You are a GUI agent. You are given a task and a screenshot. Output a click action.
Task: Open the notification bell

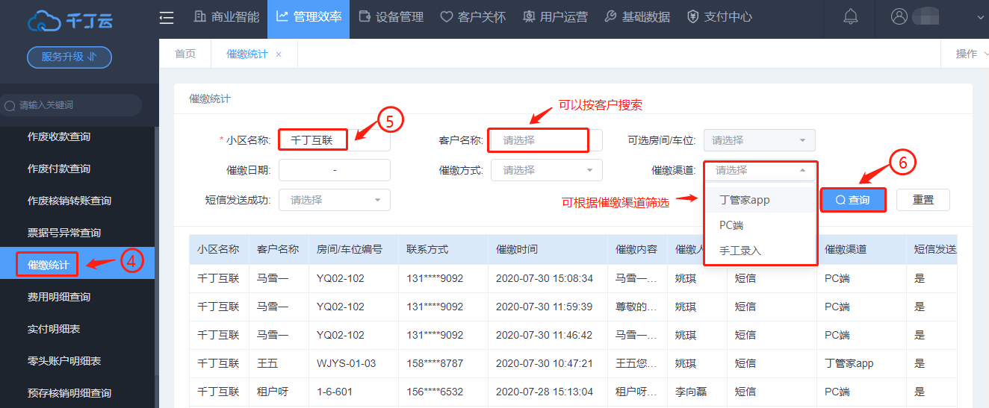pos(850,17)
